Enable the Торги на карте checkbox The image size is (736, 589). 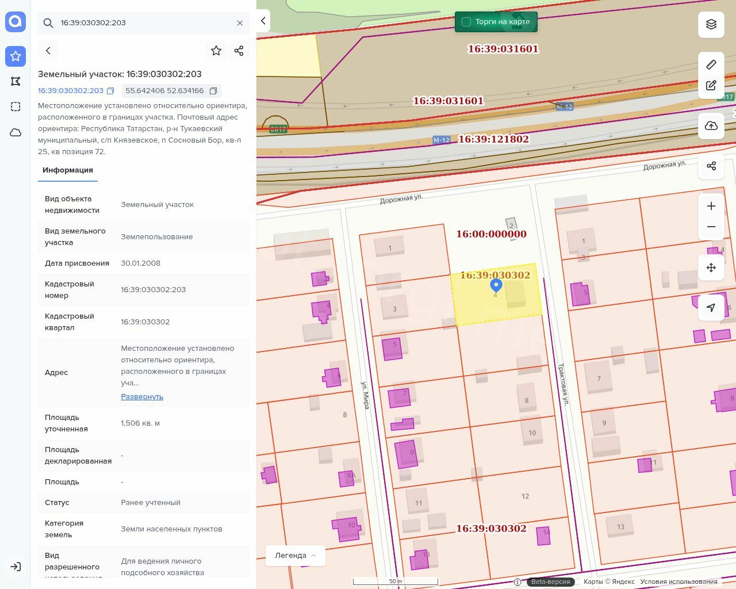[x=466, y=22]
